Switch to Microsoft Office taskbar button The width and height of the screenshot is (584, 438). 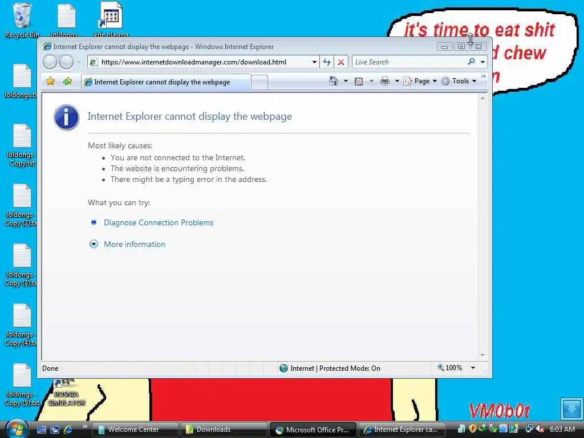pos(313,429)
